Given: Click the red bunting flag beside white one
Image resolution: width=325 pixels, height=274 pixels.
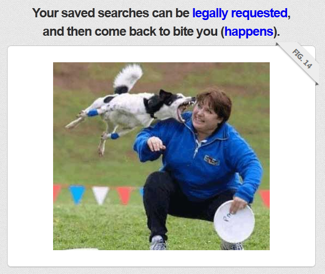Looking at the screenshot, I should 125,195.
